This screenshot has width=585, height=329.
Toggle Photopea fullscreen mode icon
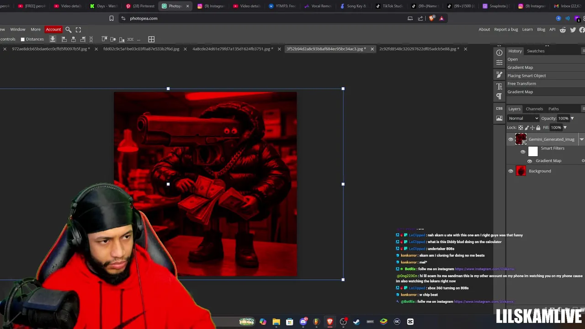click(x=78, y=30)
